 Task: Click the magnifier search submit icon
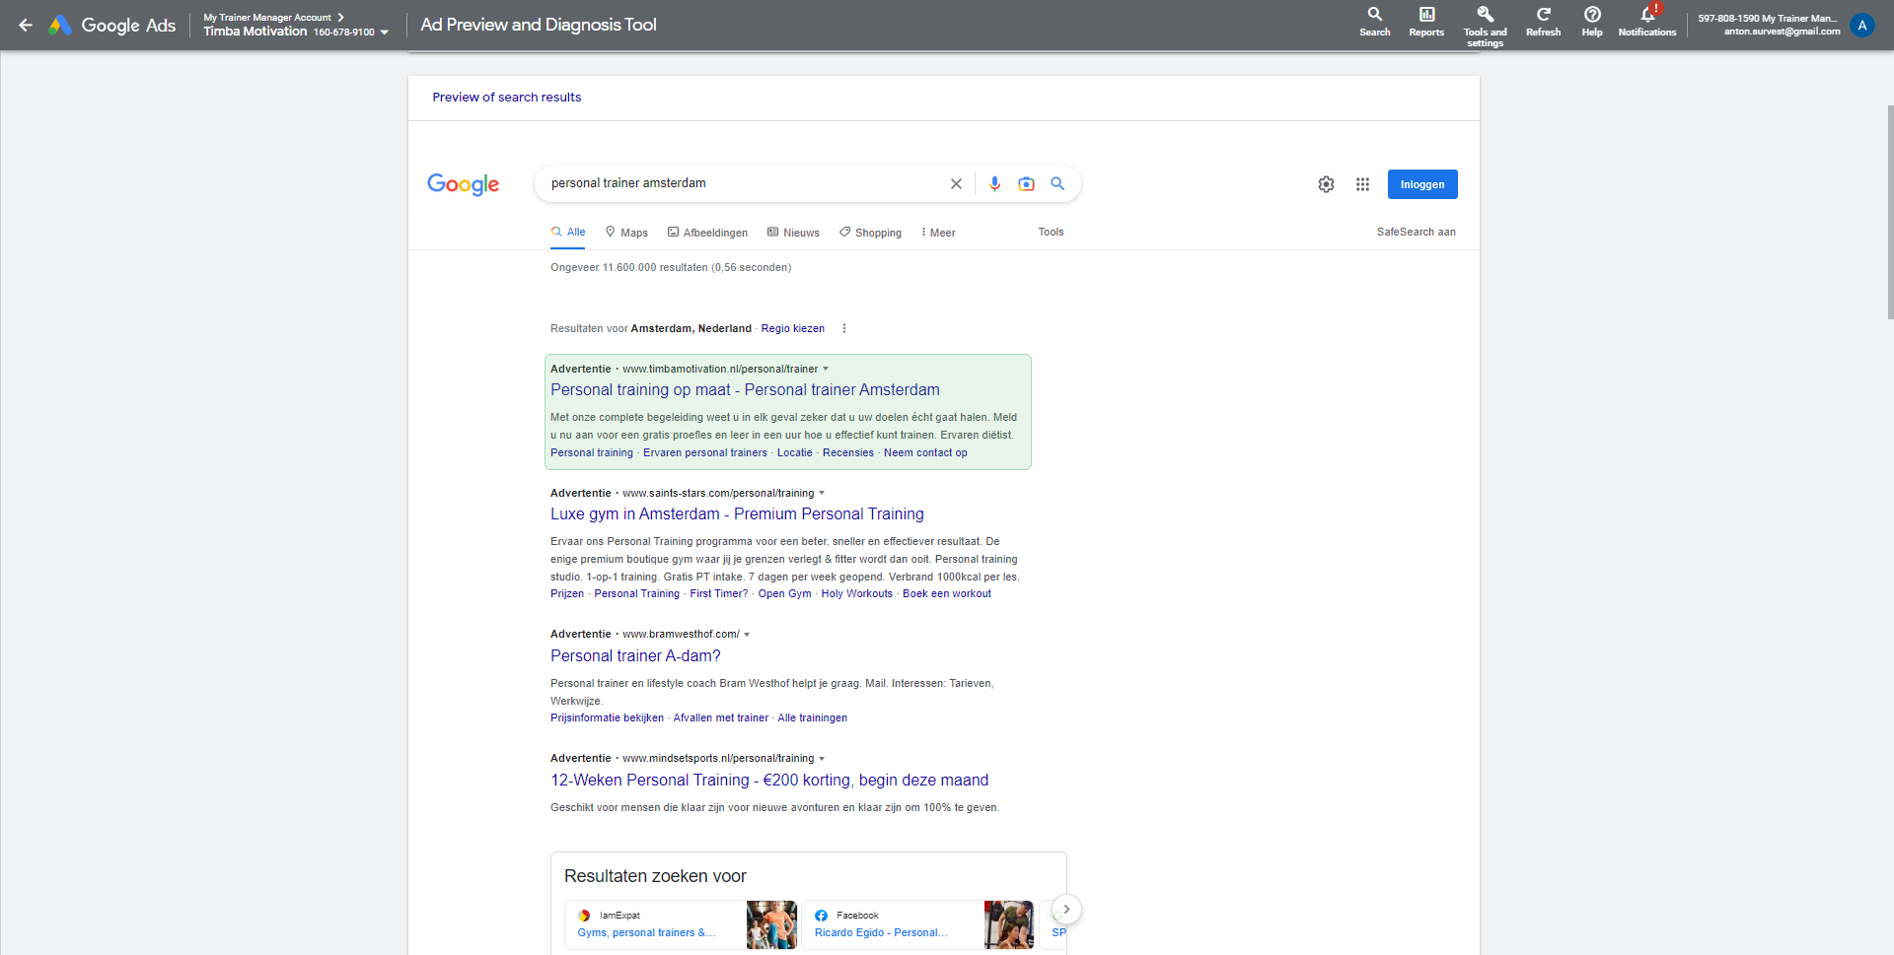click(1057, 184)
